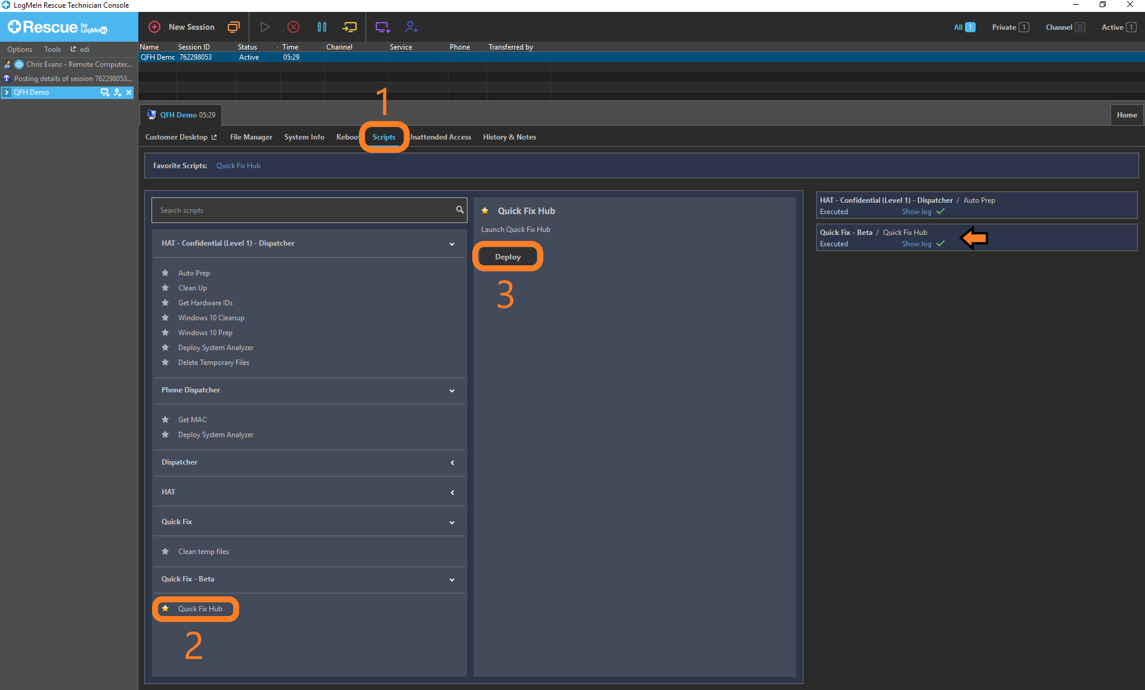
Task: Toggle favorite star for Auto Prep
Action: (165, 273)
